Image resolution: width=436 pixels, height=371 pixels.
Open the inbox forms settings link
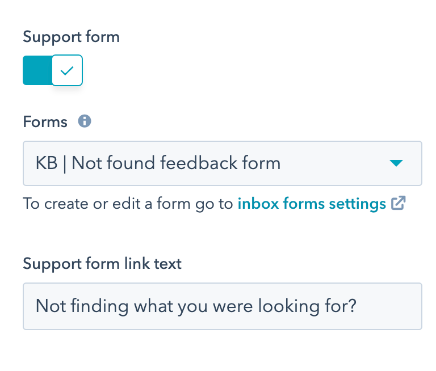[312, 204]
